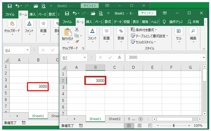This screenshot has width=211, height=131.
Task: Zoom out with minus button in Book1
Action: point(158,126)
